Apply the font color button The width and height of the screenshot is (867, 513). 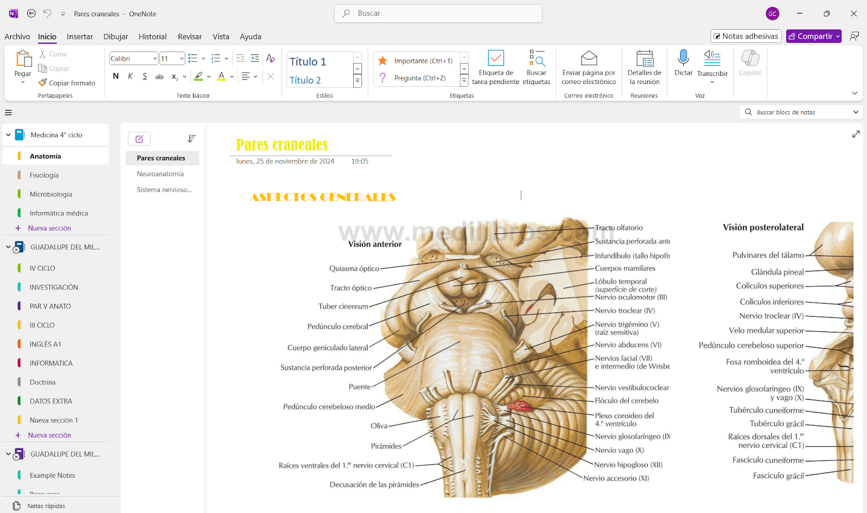click(x=222, y=76)
